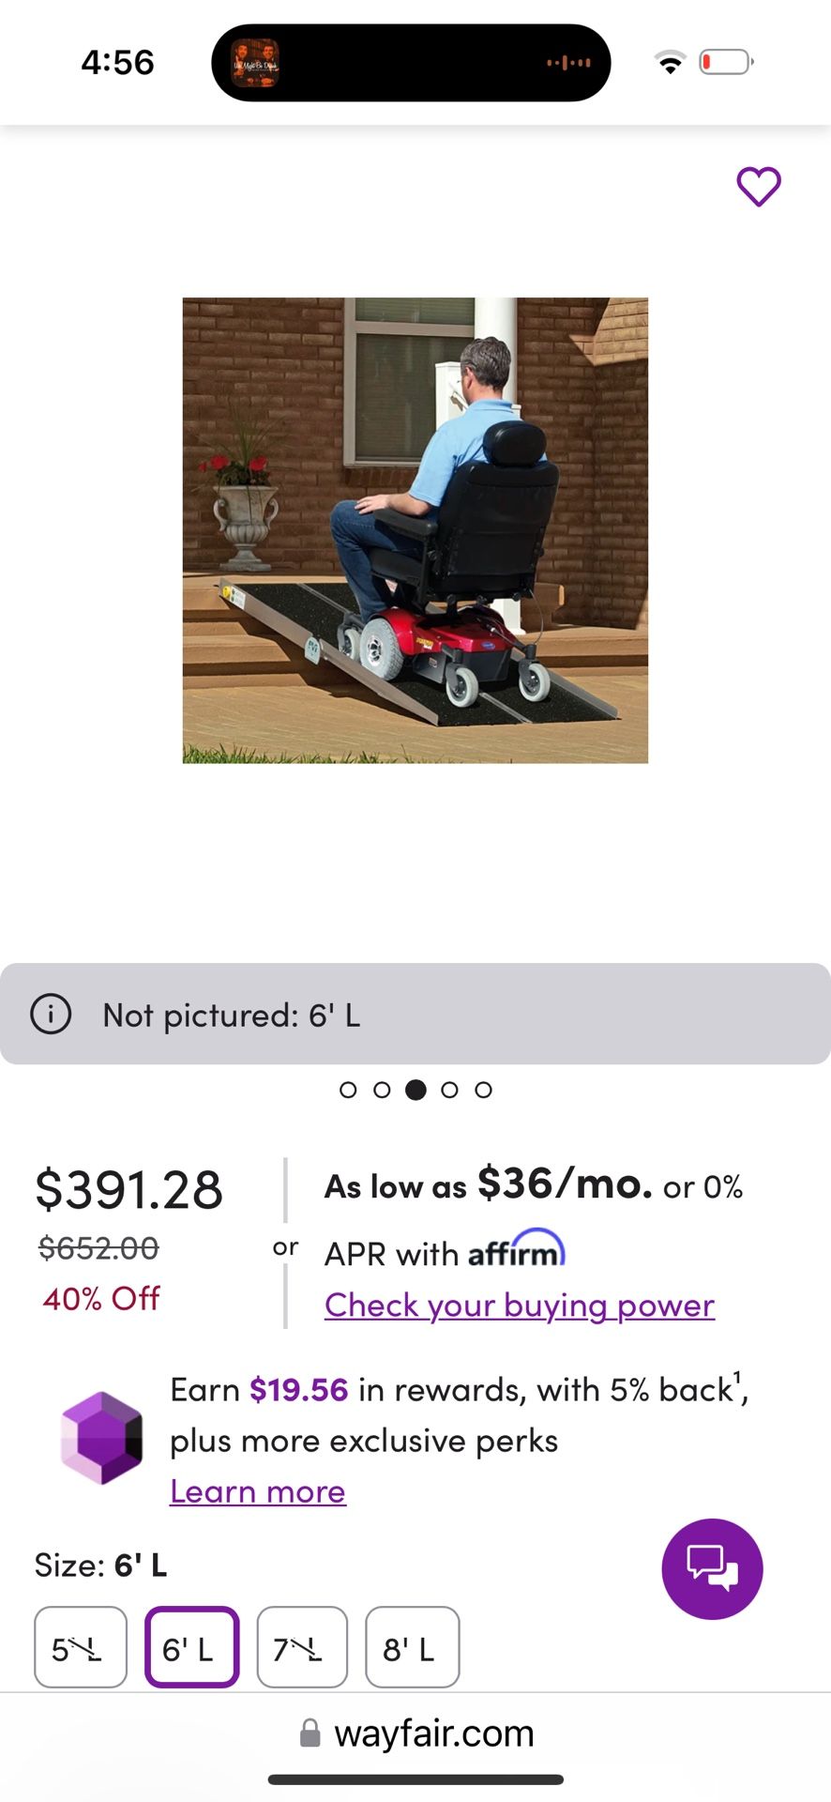
Task: Show the fifth image carousel dot
Action: coord(483,1090)
